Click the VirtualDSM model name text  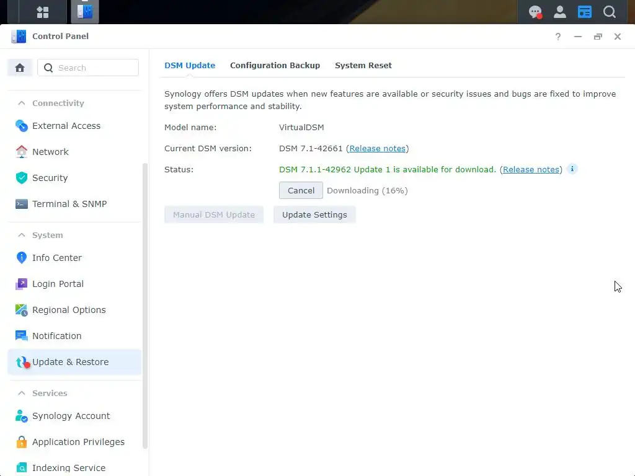click(x=301, y=128)
